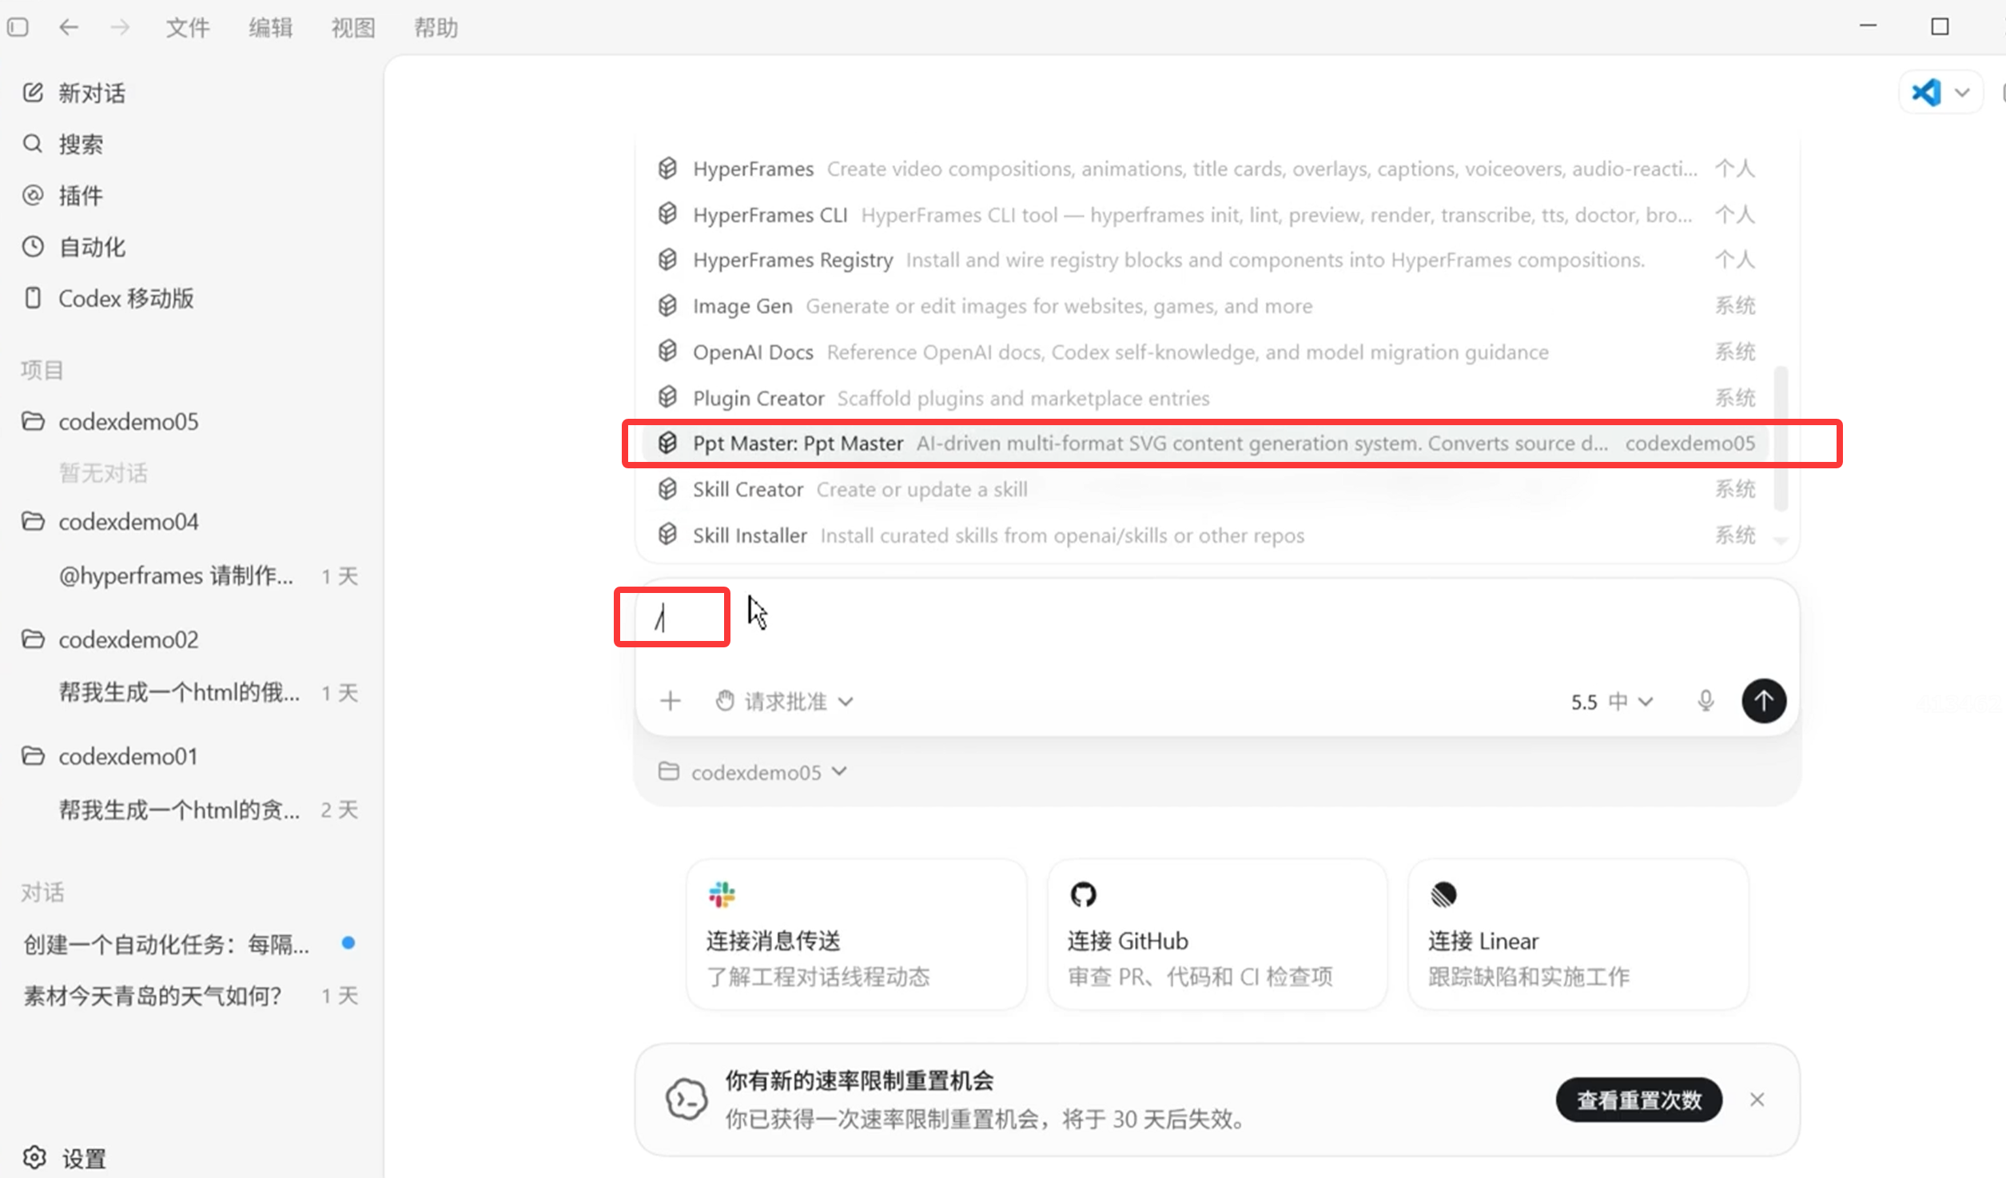The height and width of the screenshot is (1178, 2006).
Task: Choose the Skill Creator skill
Action: pyautogui.click(x=1207, y=489)
